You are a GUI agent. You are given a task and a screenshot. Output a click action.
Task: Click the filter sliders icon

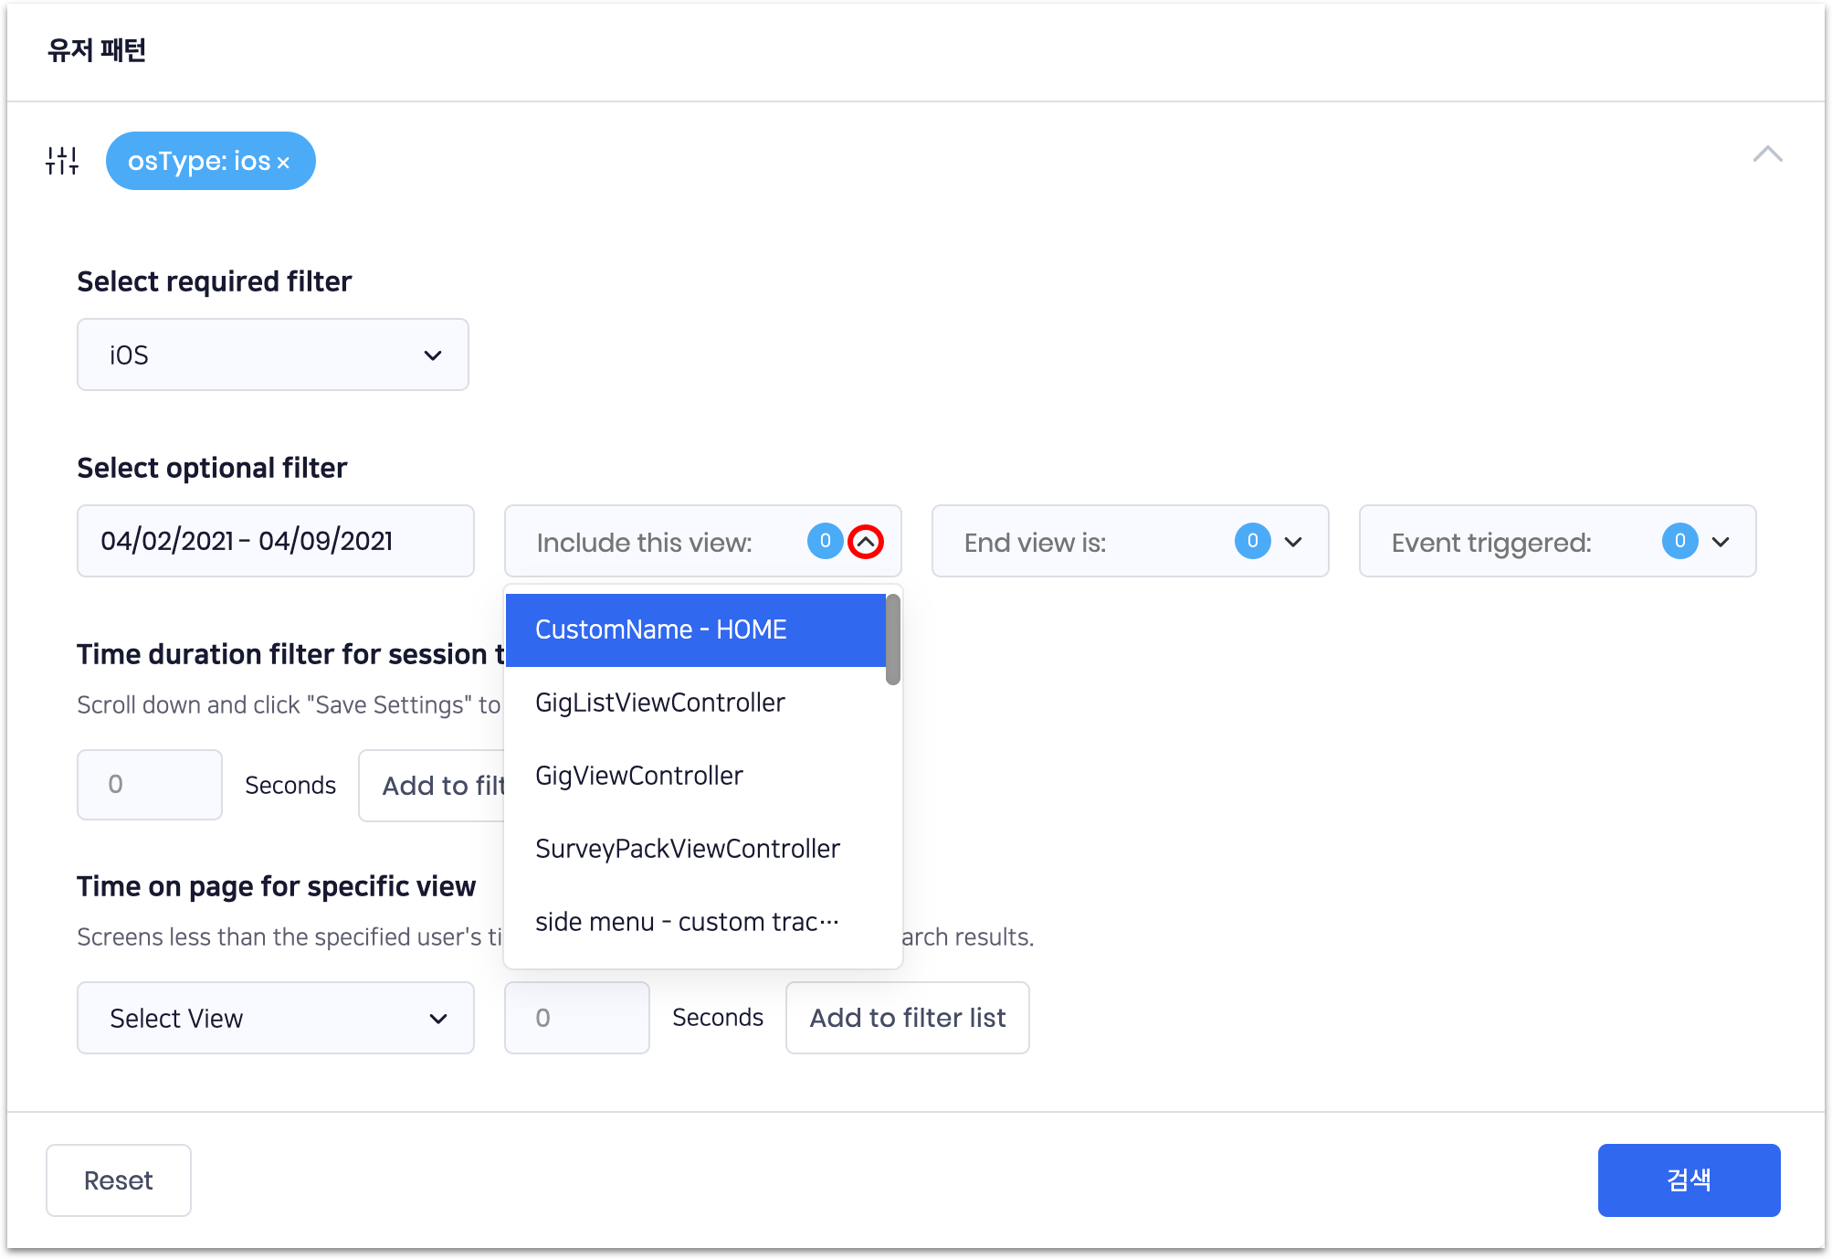click(62, 161)
